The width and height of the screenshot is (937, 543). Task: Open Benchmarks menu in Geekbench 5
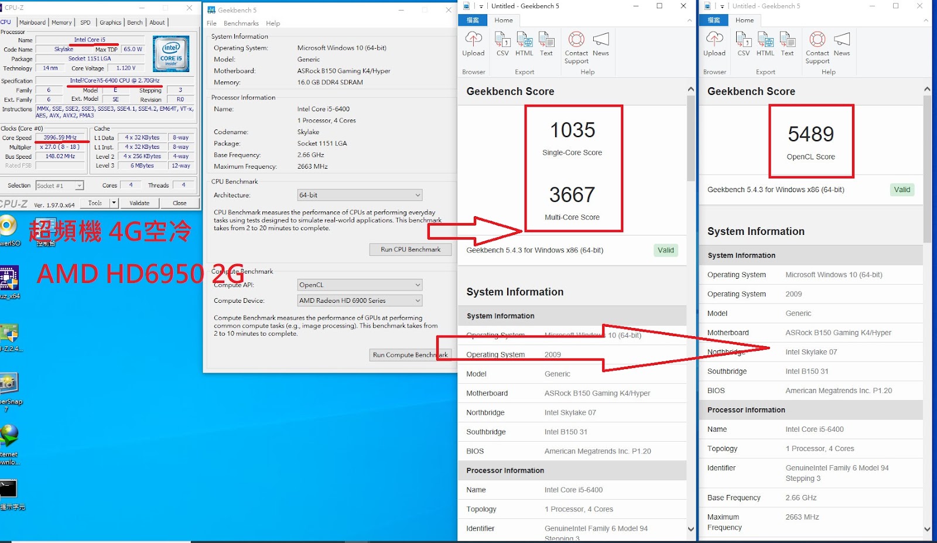[x=241, y=23]
